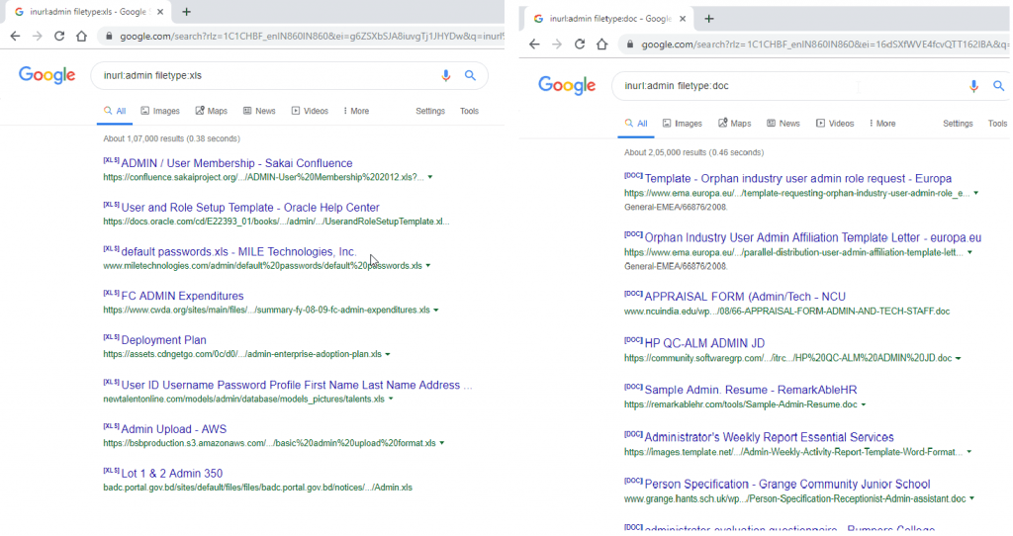The image size is (1013, 536).
Task: Expand dropdown arrow beside cdngetgo URL
Action: [x=388, y=354]
